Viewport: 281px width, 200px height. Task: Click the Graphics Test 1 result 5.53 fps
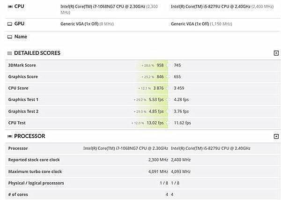click(x=156, y=100)
